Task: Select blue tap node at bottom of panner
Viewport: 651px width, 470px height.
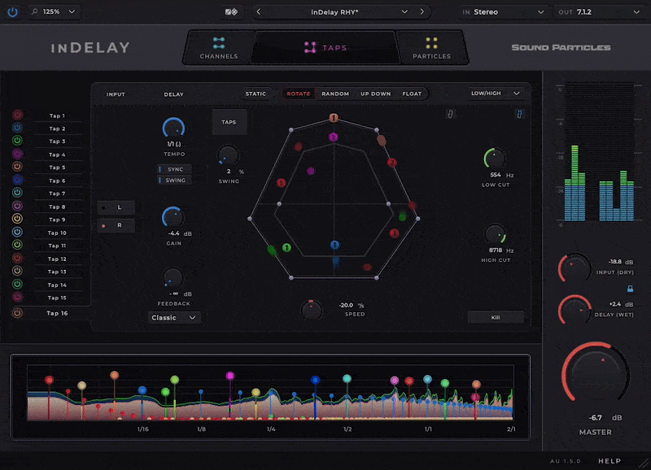Action: click(x=334, y=245)
